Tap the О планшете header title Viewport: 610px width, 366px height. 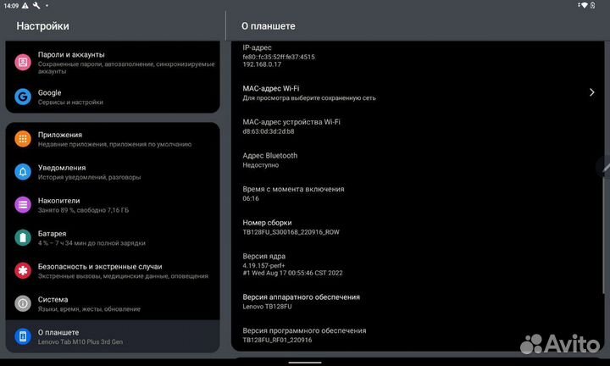click(268, 26)
